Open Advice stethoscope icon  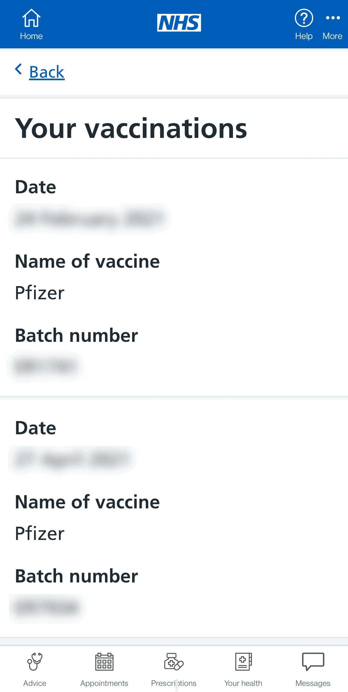35,662
